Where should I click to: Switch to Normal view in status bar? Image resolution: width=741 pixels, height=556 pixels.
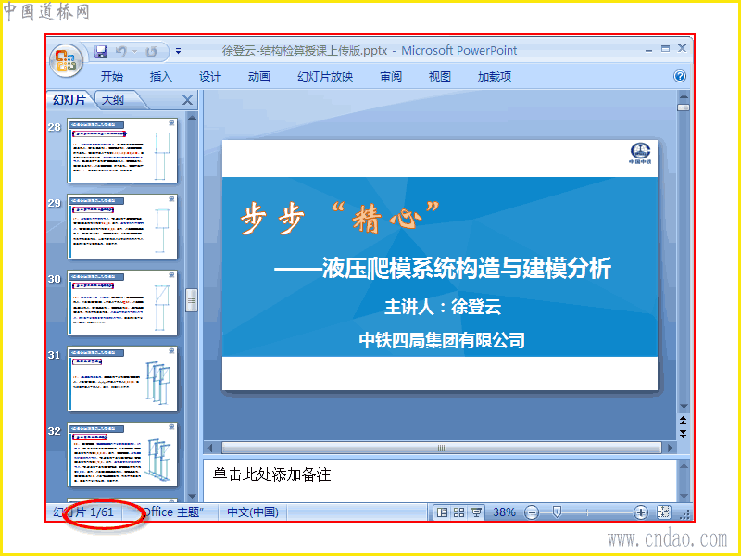[442, 512]
